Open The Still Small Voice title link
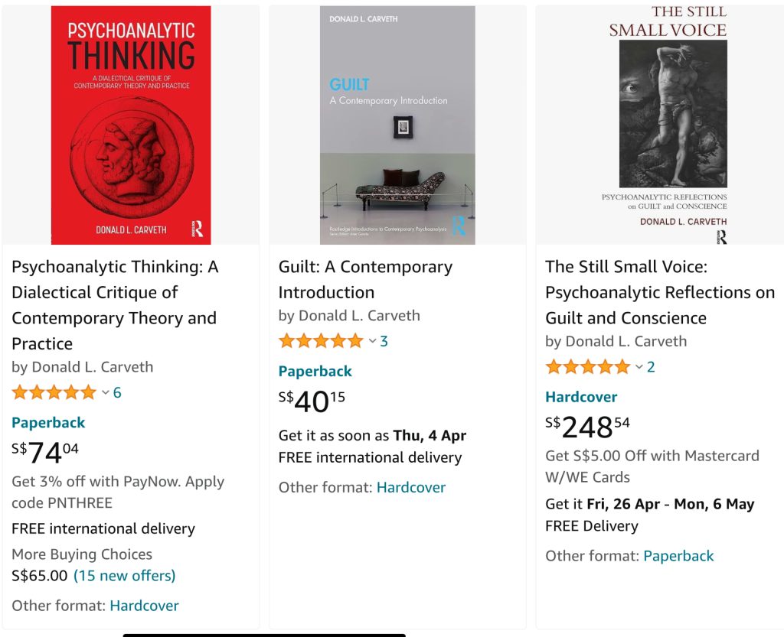784x637 pixels. (x=659, y=292)
